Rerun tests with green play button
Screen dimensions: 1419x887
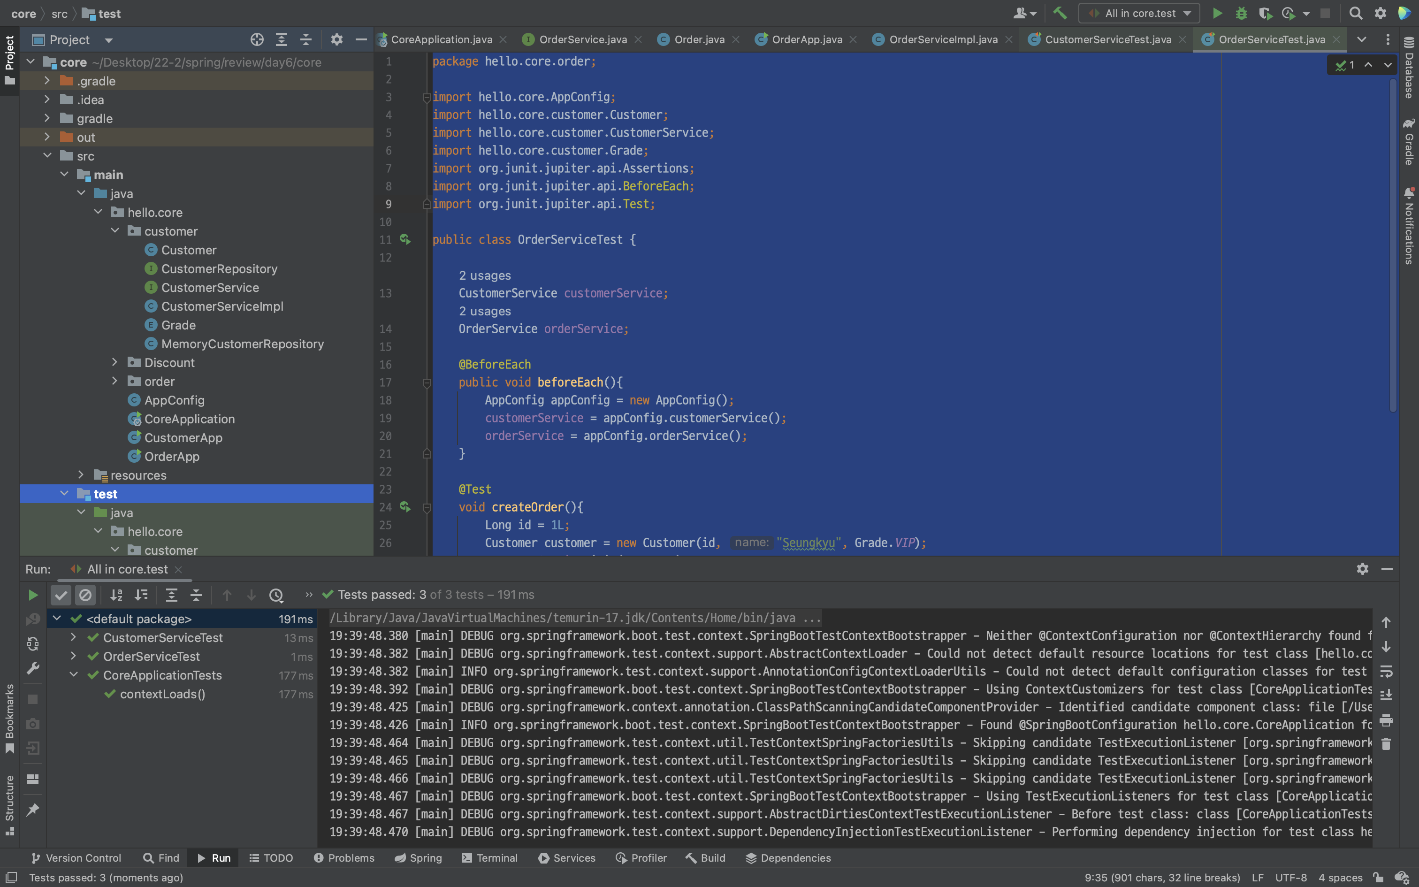click(x=33, y=595)
